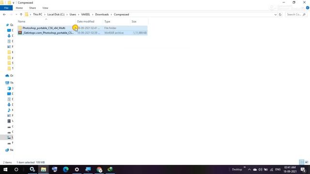Select OneDrive cloud in navigation pane
310x174 pixels.
point(7,75)
